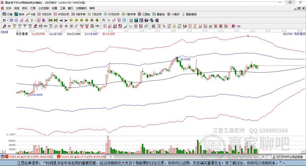Switch to K线 chart view
The height and width of the screenshot is (166, 306).
tap(31, 14)
